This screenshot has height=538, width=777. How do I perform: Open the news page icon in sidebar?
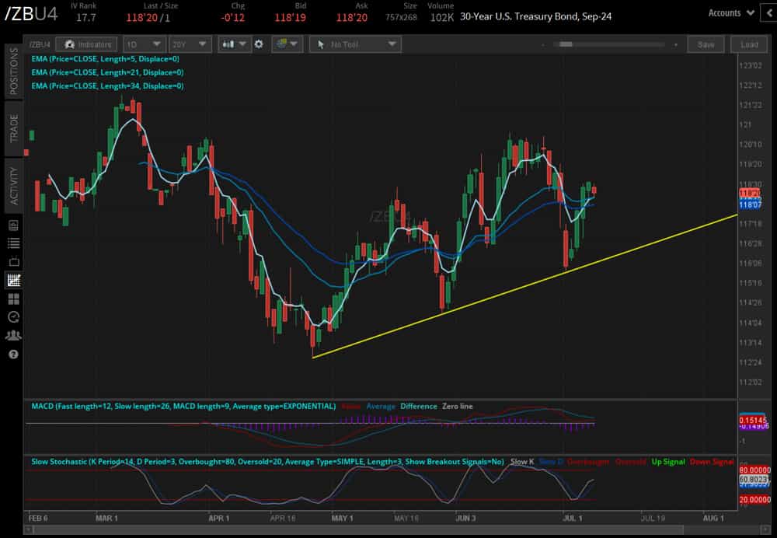(13, 225)
